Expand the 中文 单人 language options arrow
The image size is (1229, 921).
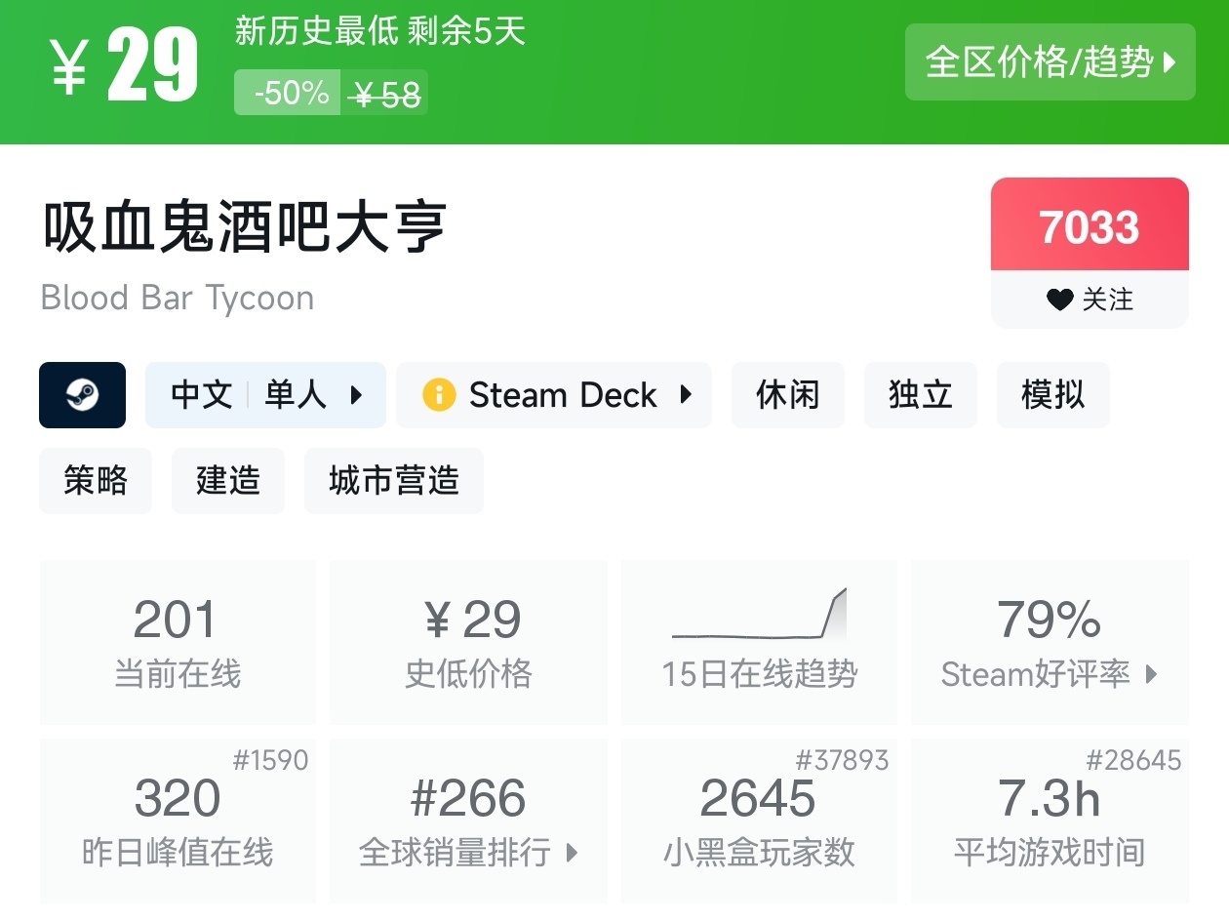356,395
